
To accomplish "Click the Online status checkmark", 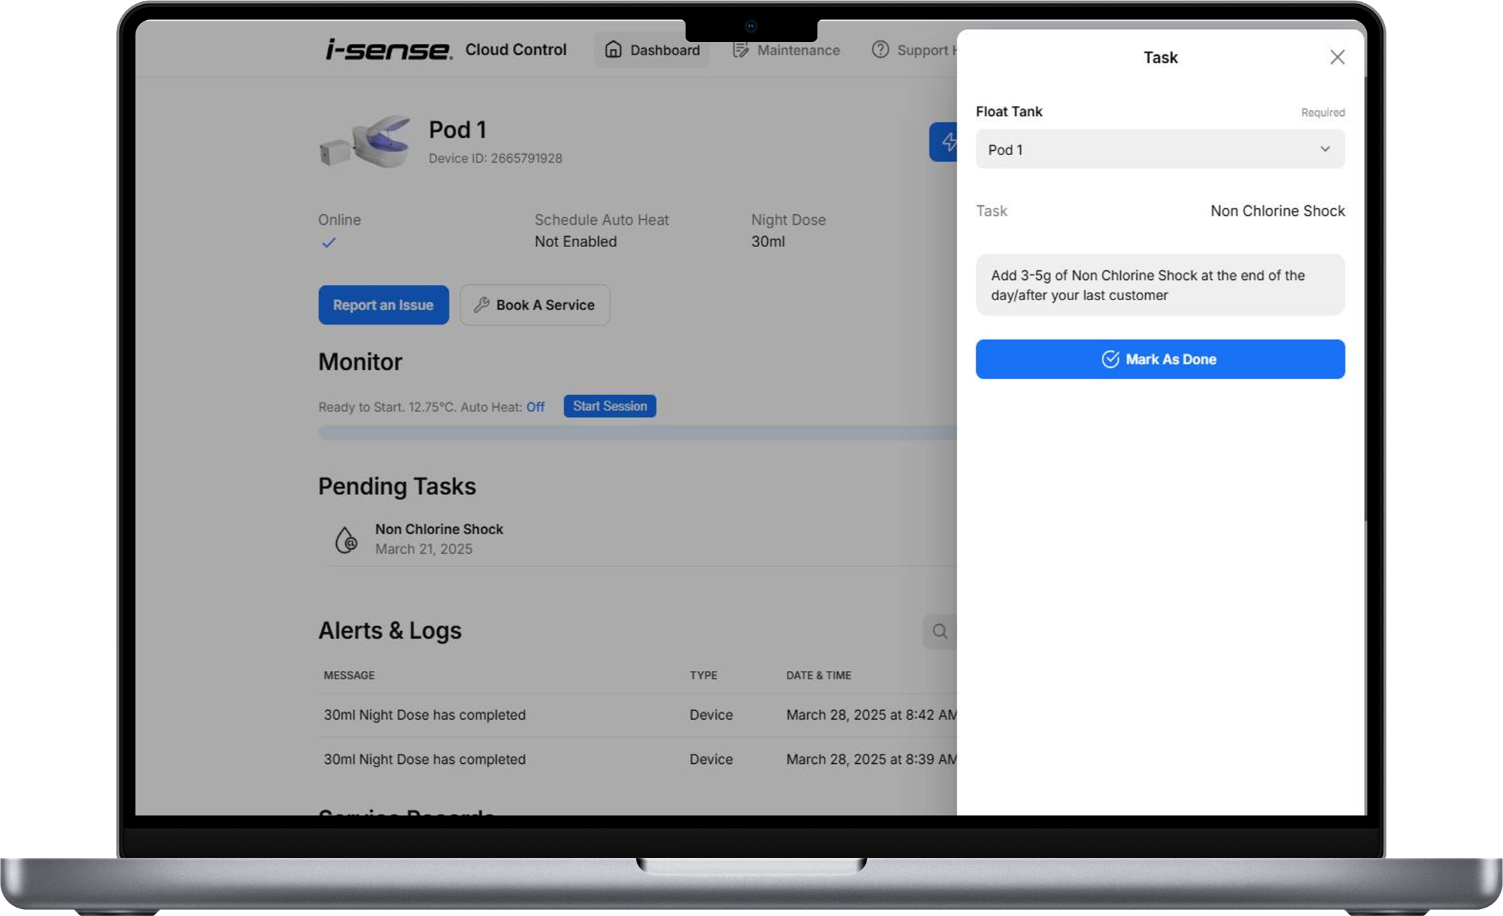I will coord(328,242).
